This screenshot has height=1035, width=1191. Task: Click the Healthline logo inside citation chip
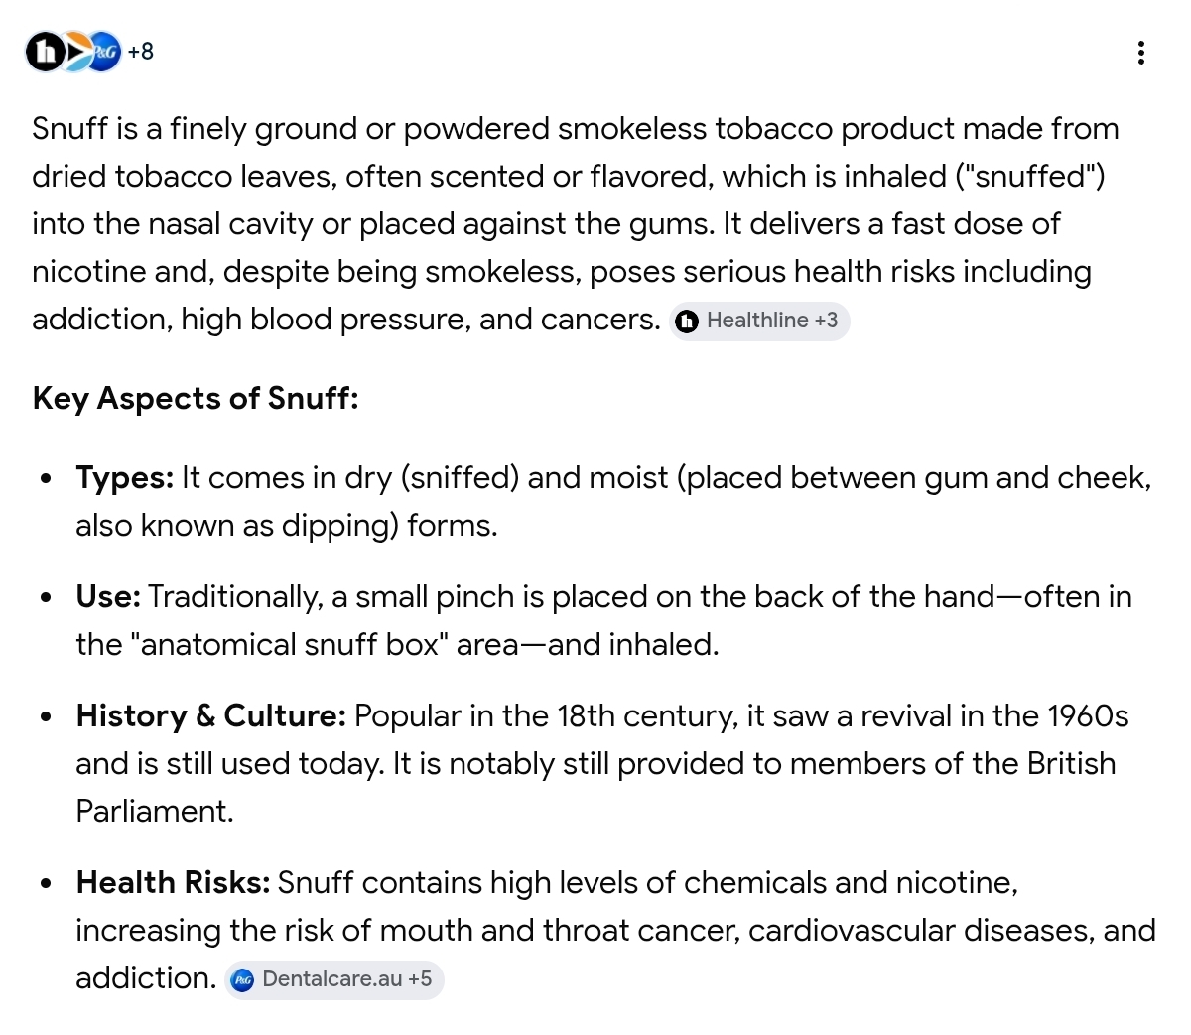tap(687, 322)
